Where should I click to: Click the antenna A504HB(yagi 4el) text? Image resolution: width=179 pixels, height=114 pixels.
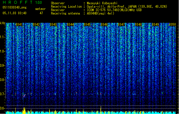click(100, 13)
